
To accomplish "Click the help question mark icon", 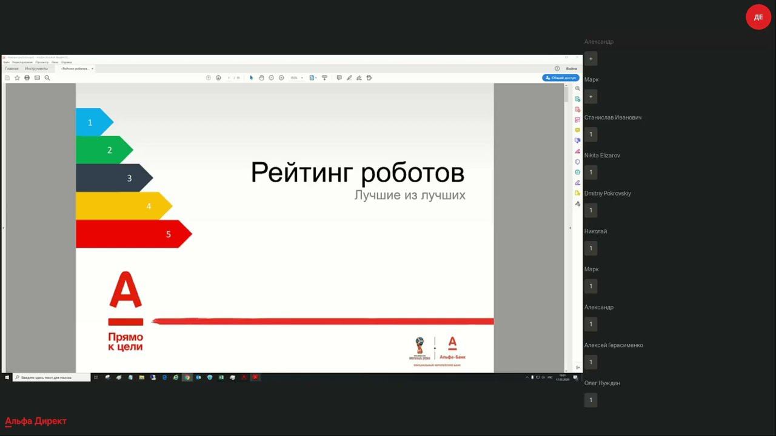I will pos(557,68).
